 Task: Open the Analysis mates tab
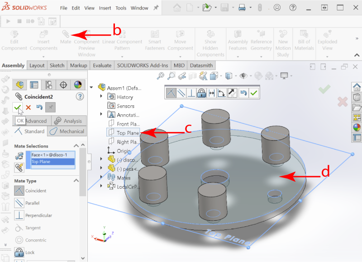point(69,121)
